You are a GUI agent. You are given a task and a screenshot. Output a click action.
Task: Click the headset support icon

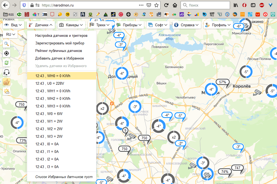[7, 72]
